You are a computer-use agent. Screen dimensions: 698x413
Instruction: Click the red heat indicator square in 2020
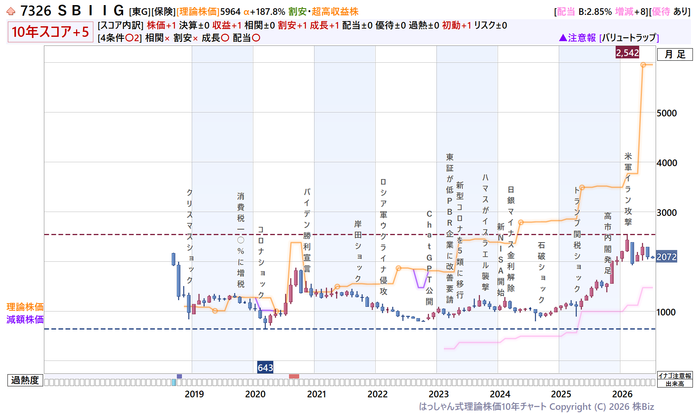[294, 377]
